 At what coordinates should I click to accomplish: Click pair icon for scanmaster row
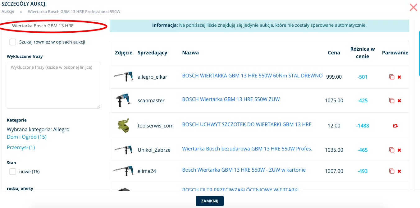click(392, 100)
